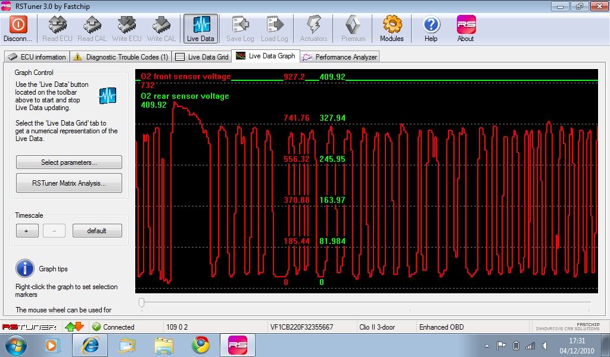Screen dimensions: 610x357
Task: Click the Graph tips info icon
Action: (25, 268)
